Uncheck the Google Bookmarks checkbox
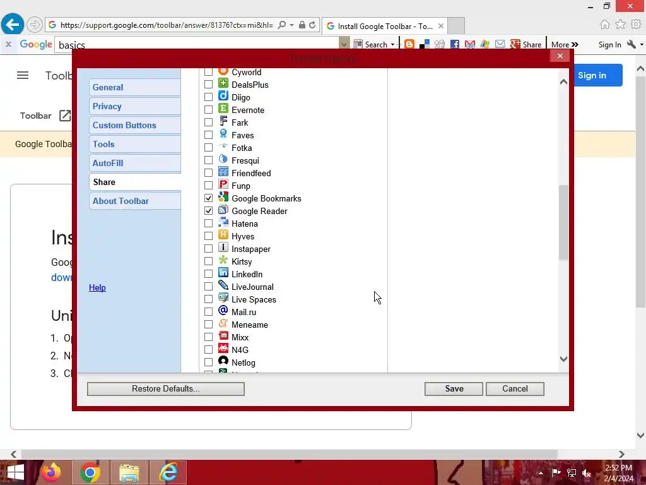 [x=208, y=198]
